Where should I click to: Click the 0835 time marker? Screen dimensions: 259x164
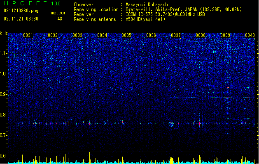(x=126, y=35)
